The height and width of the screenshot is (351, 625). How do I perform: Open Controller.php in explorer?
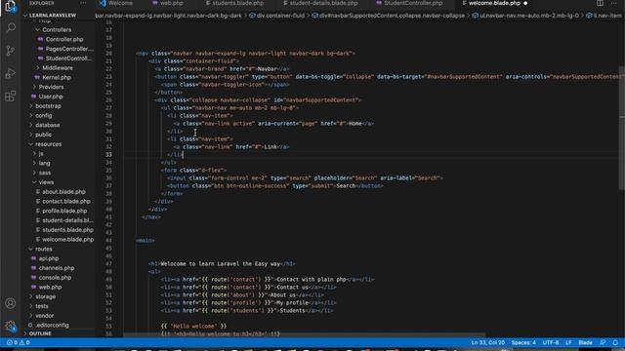click(64, 39)
